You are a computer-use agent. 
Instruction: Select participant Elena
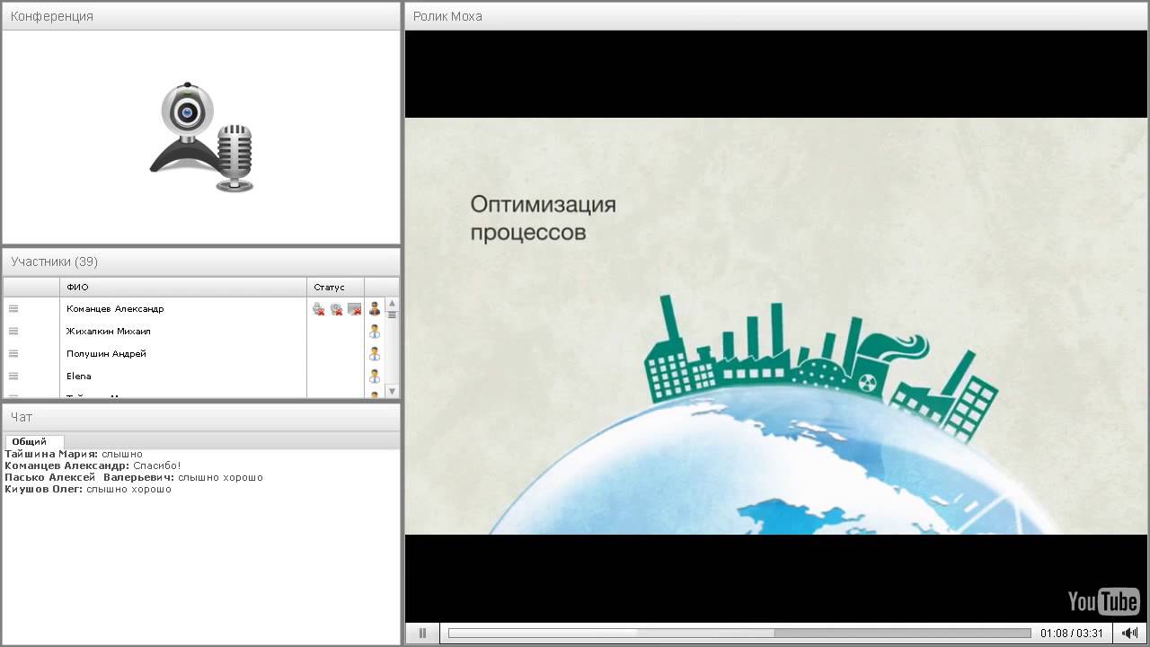coord(79,376)
